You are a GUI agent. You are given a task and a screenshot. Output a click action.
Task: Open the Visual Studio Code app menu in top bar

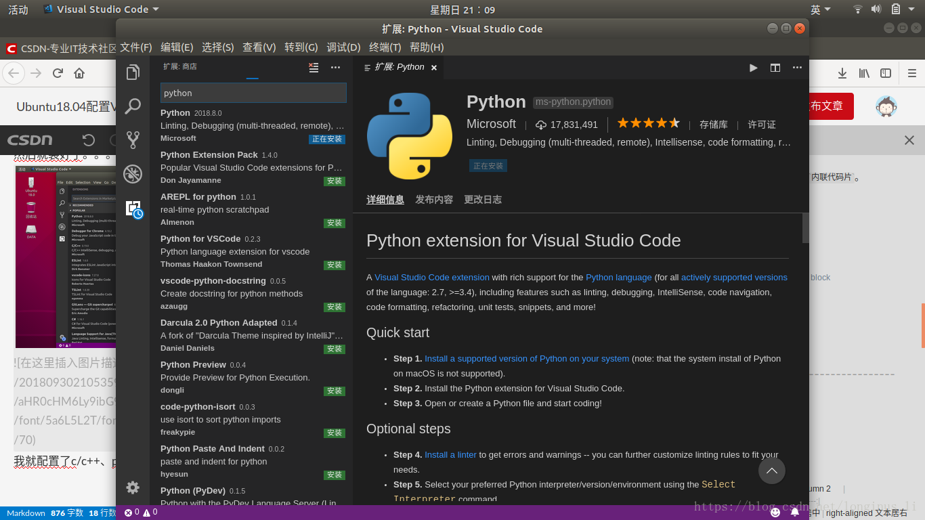(x=102, y=9)
